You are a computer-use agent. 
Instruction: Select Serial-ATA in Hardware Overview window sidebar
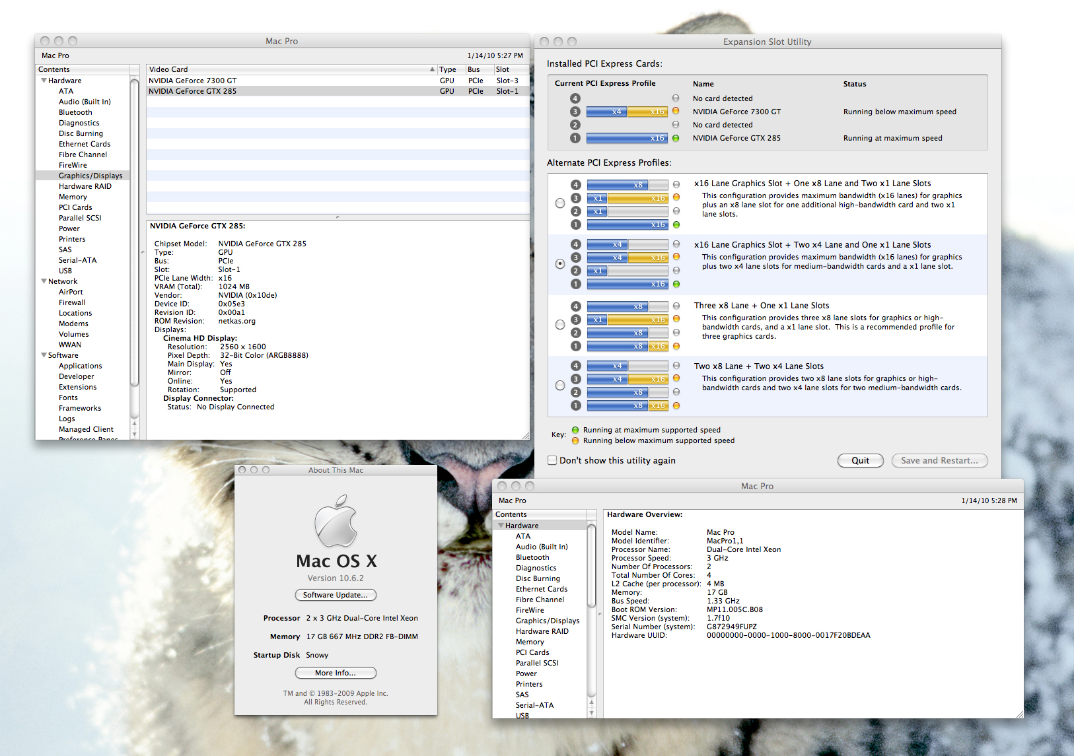coord(534,705)
